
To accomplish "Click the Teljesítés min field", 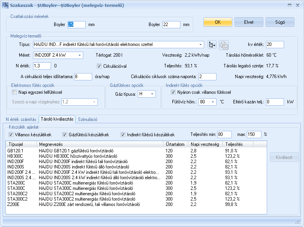I will coord(225,134).
